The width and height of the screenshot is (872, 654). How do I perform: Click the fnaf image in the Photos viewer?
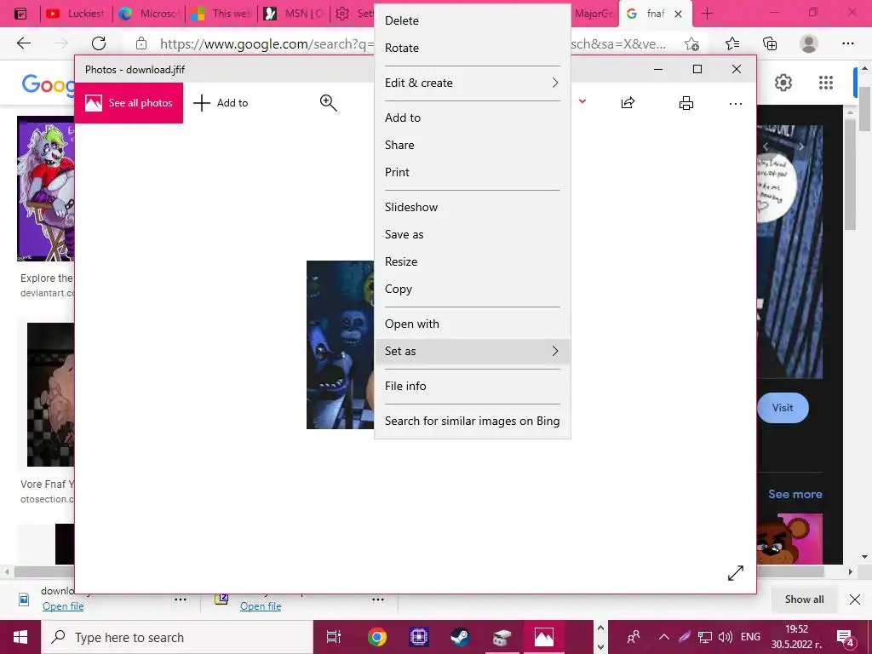click(341, 345)
